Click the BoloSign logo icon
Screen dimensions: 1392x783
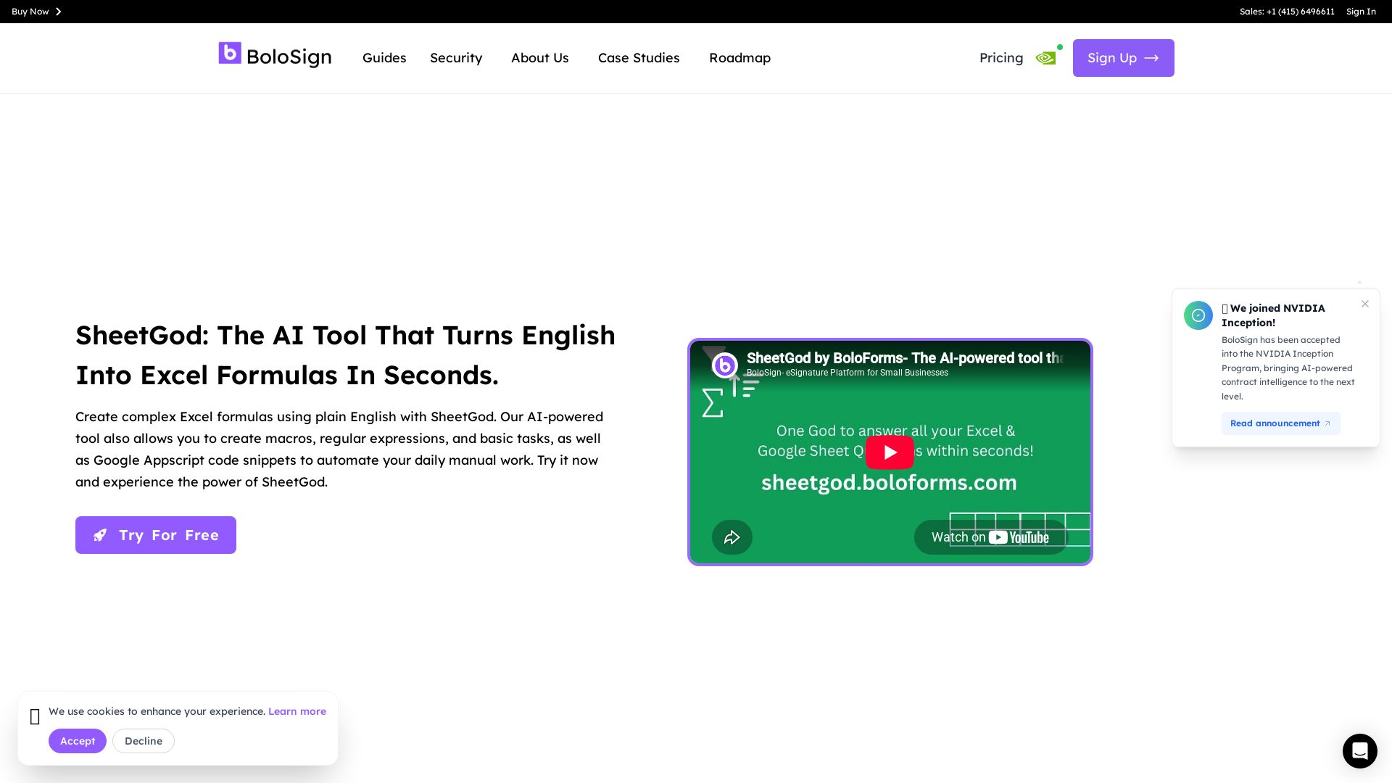pos(230,53)
